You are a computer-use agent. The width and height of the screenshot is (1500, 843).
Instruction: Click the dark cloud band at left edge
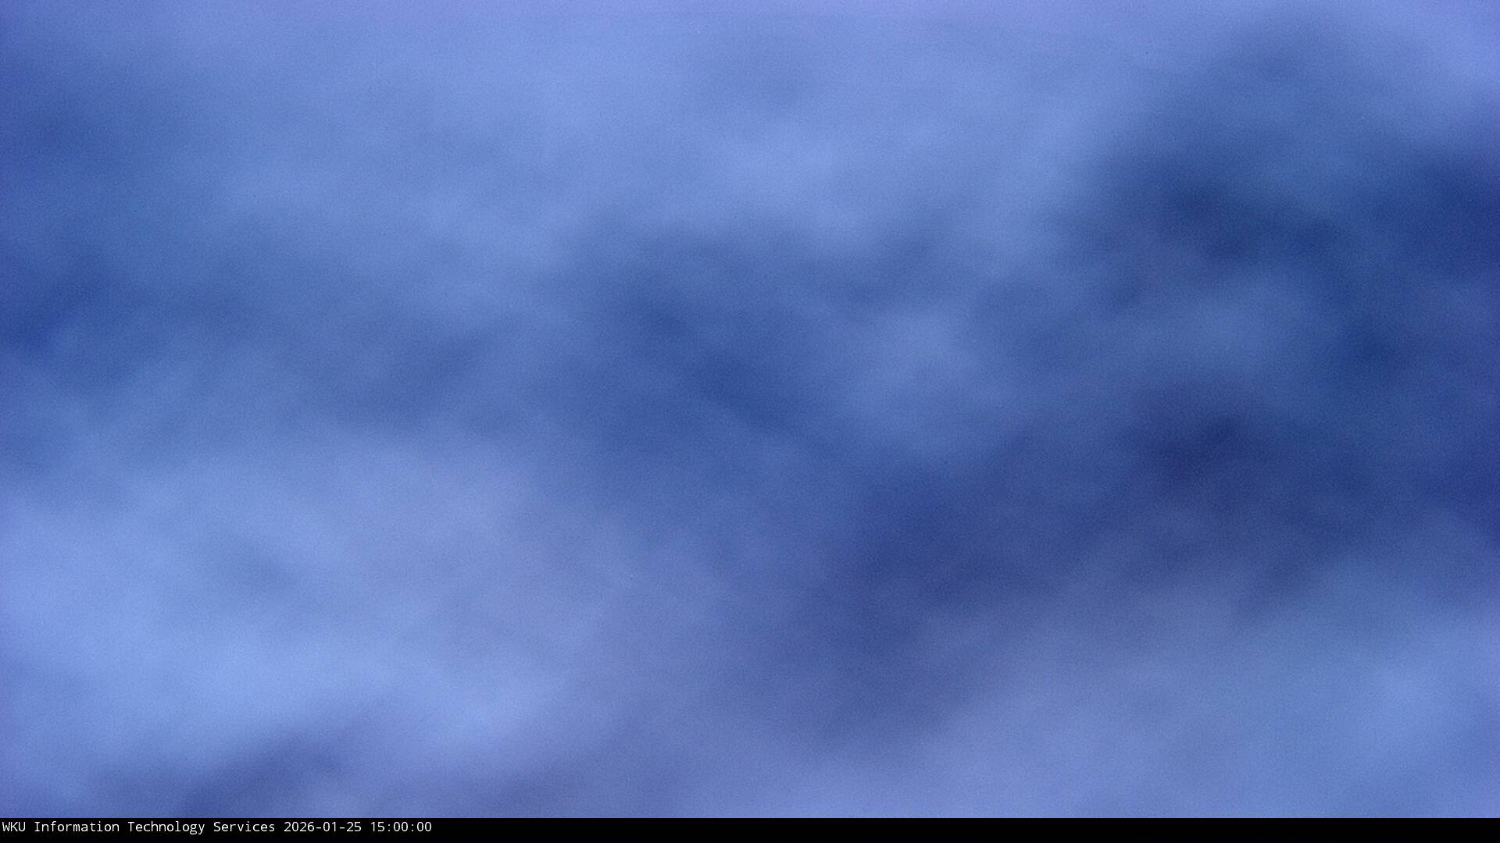click(31, 328)
